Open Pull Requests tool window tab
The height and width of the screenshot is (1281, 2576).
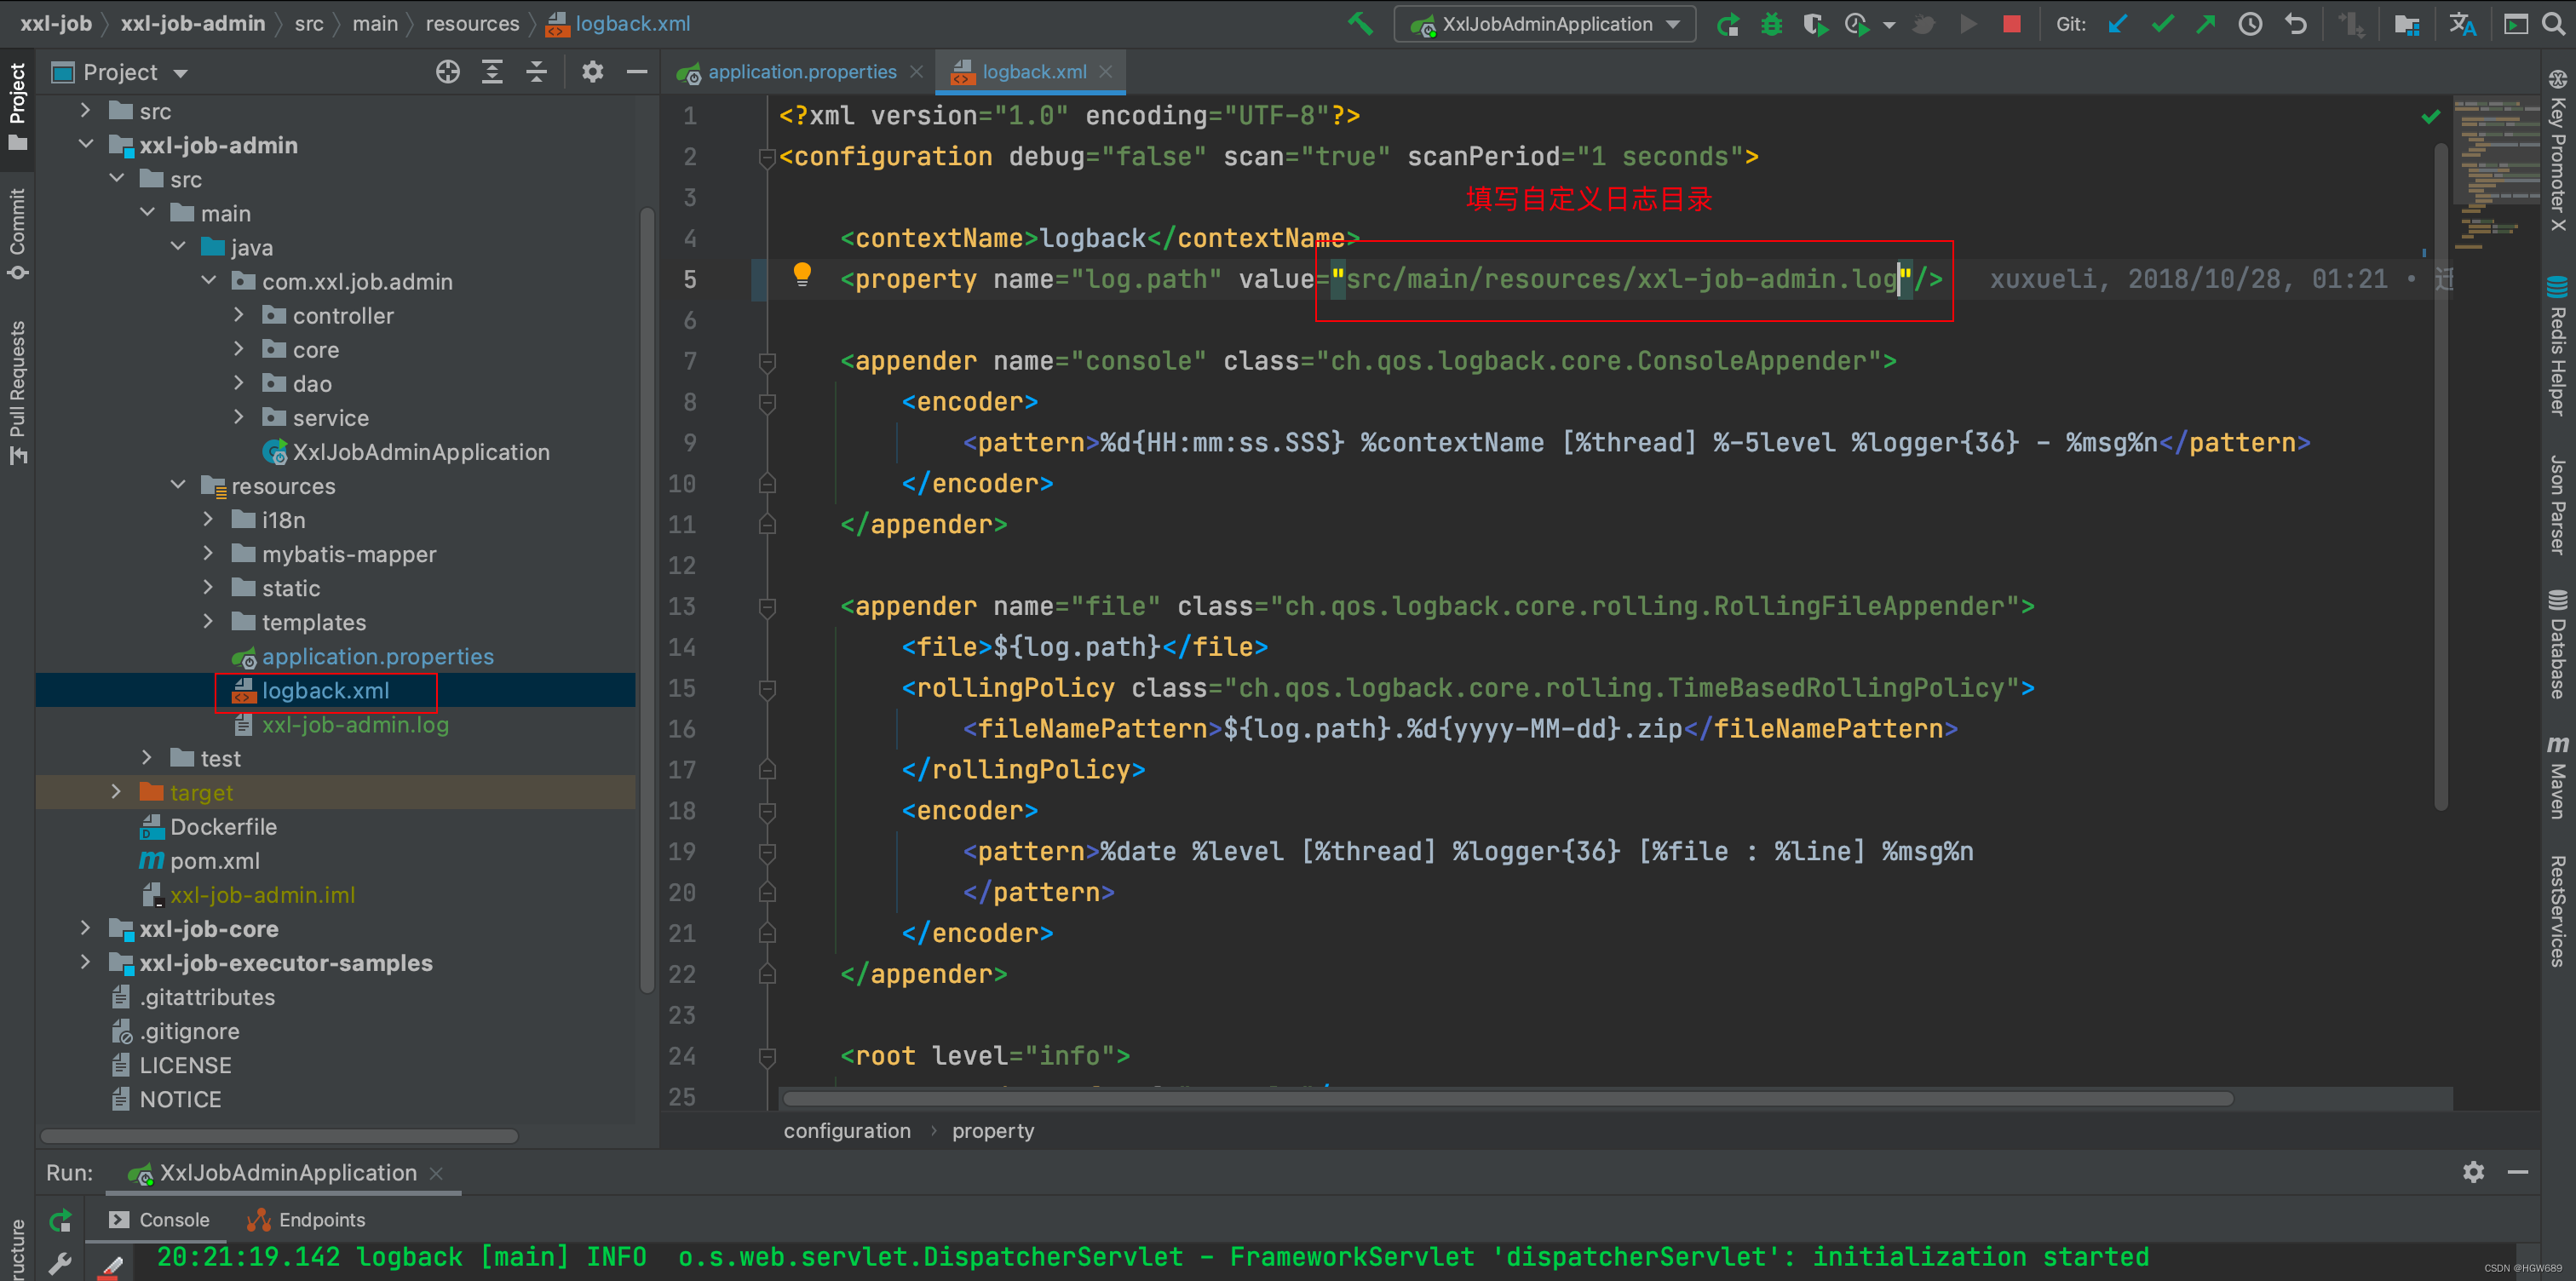click(x=17, y=392)
